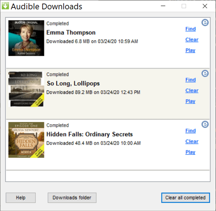Open the Downloads folder
Image resolution: width=216 pixels, height=211 pixels.
[72, 198]
